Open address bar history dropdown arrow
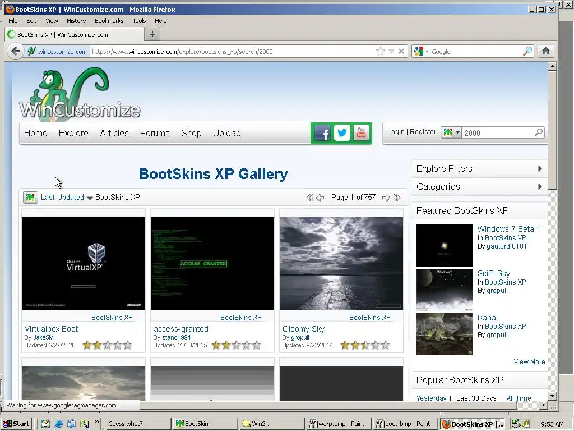Image resolution: width=574 pixels, height=431 pixels. coord(391,51)
